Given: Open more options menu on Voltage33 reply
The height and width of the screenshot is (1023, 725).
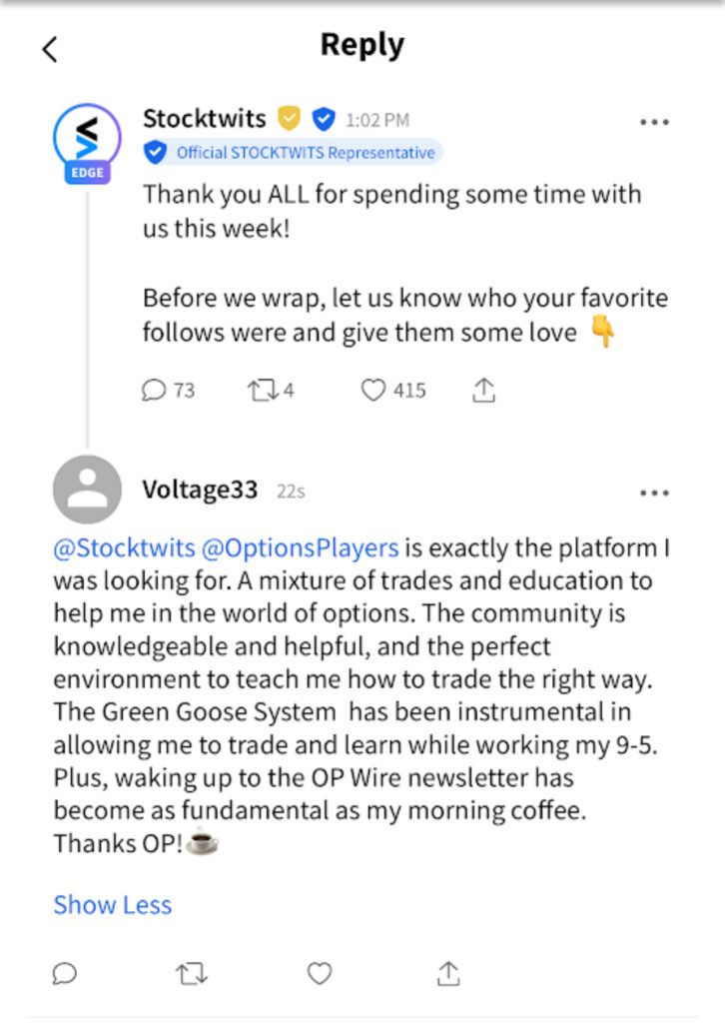Looking at the screenshot, I should [654, 493].
